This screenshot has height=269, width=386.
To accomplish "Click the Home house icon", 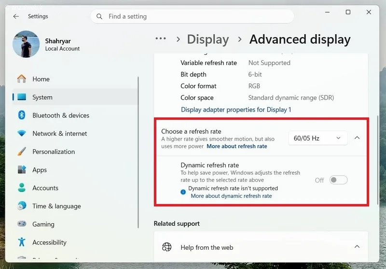I will pyautogui.click(x=22, y=79).
